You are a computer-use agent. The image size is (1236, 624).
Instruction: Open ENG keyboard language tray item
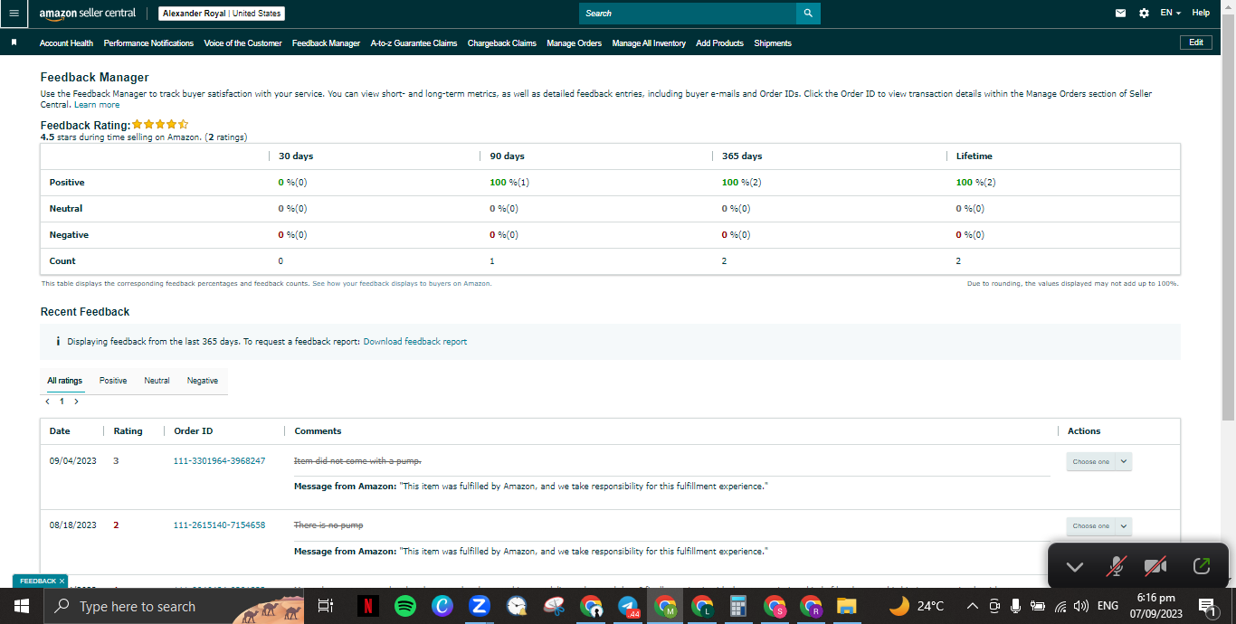(1108, 606)
